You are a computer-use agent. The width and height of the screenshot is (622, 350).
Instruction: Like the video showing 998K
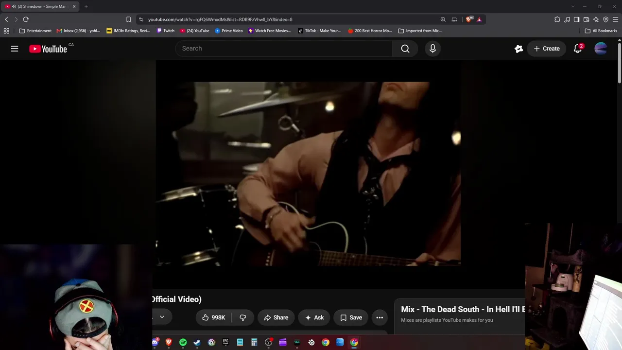tap(214, 317)
